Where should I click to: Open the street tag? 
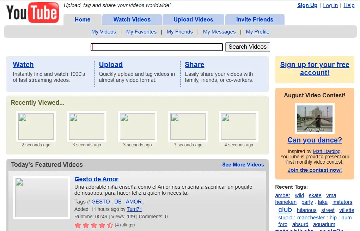click(328, 210)
